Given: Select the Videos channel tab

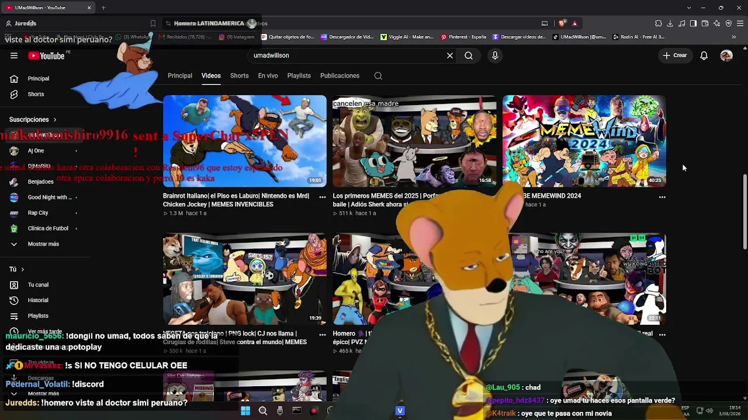Looking at the screenshot, I should point(211,76).
